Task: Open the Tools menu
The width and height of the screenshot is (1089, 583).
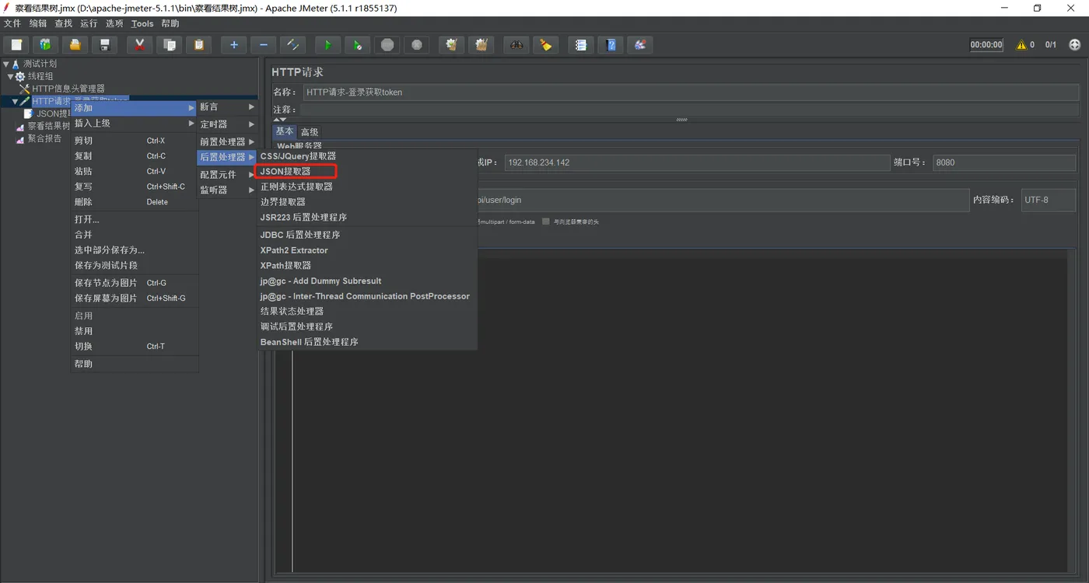Action: [142, 23]
